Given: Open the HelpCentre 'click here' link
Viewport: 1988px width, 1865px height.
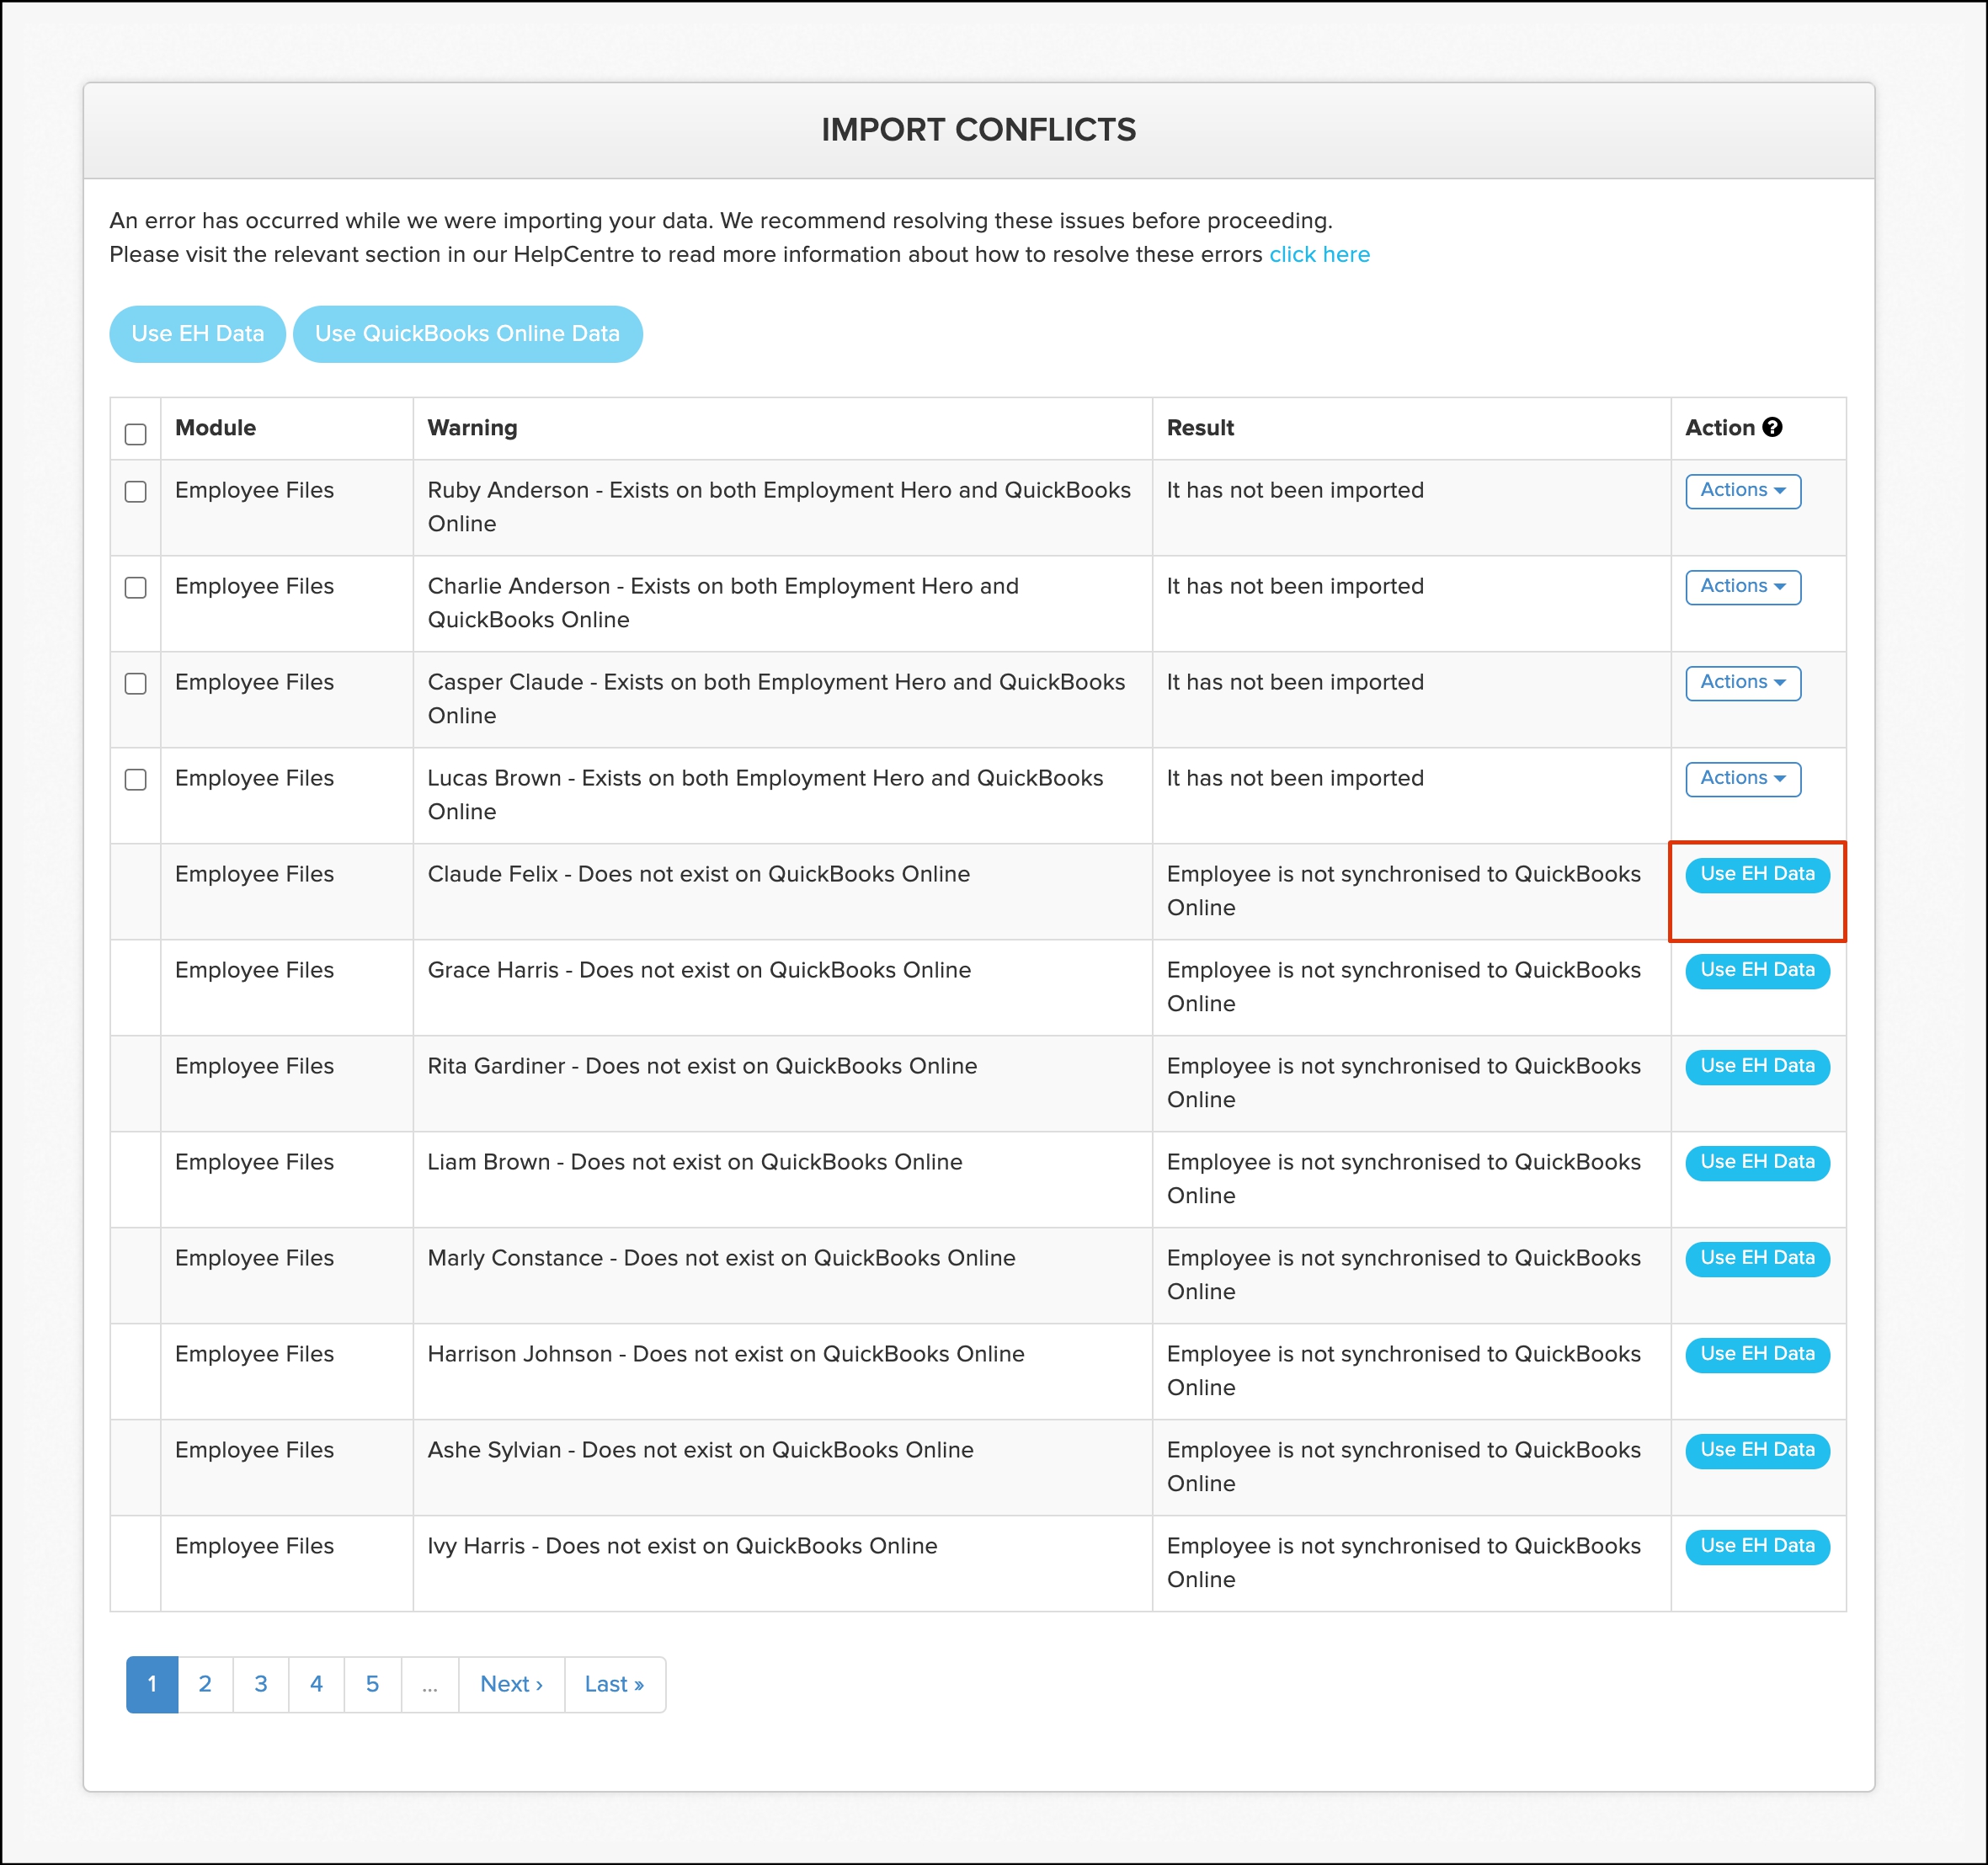Looking at the screenshot, I should pyautogui.click(x=1319, y=254).
